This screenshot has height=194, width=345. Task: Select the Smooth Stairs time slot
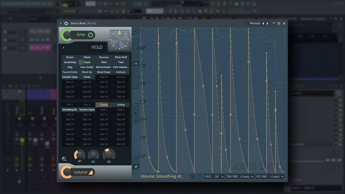(70, 77)
